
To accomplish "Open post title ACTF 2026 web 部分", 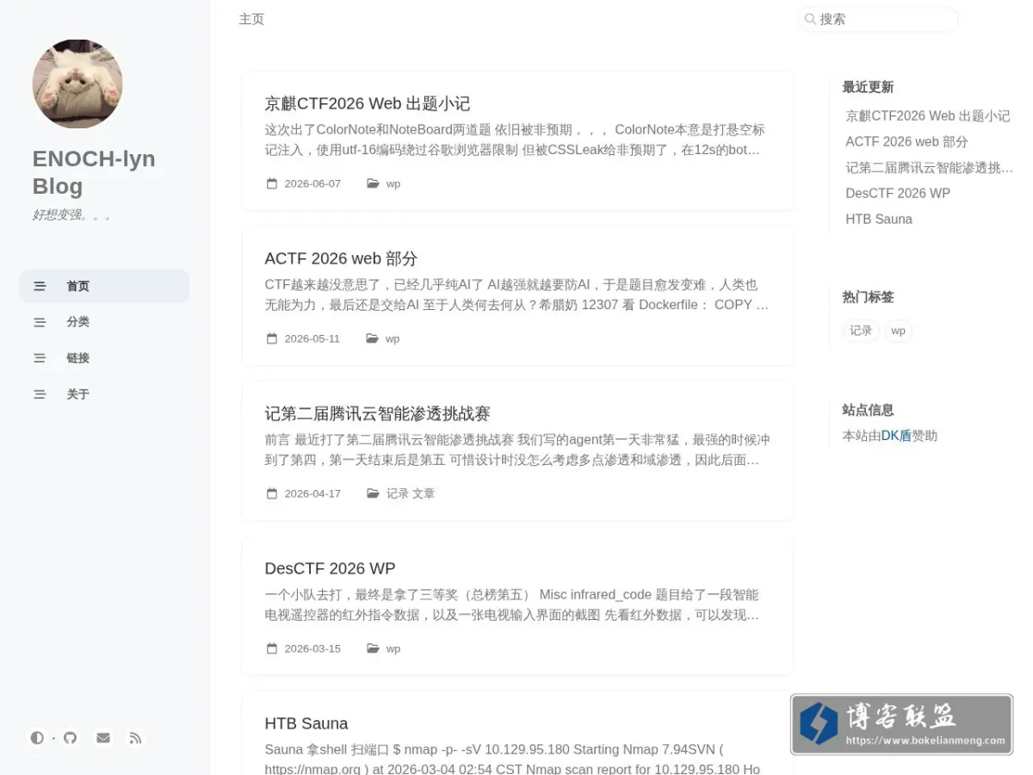I will tap(341, 258).
